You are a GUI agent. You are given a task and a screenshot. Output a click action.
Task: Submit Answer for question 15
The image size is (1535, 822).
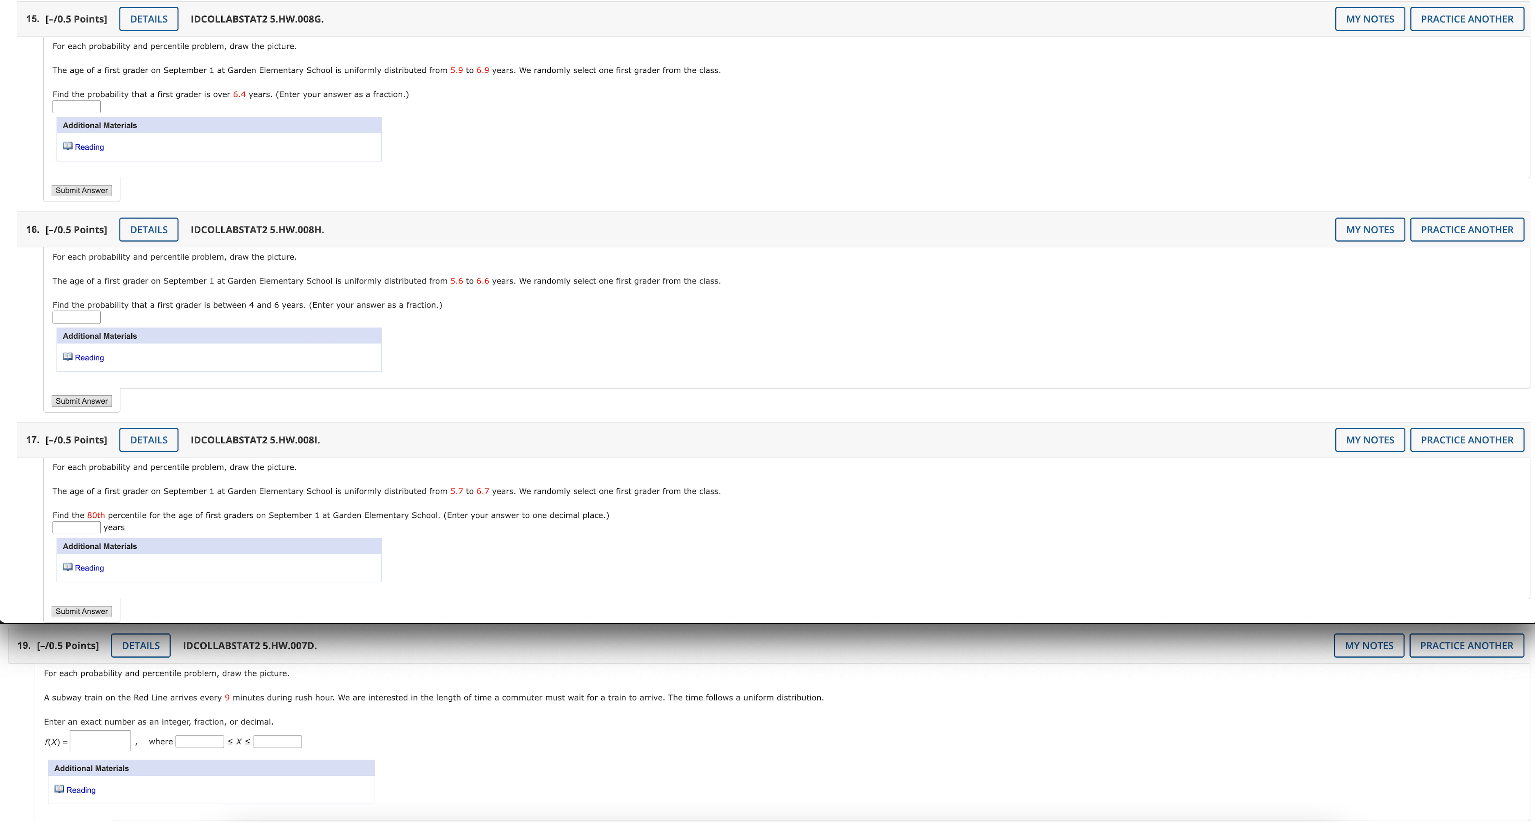82,191
